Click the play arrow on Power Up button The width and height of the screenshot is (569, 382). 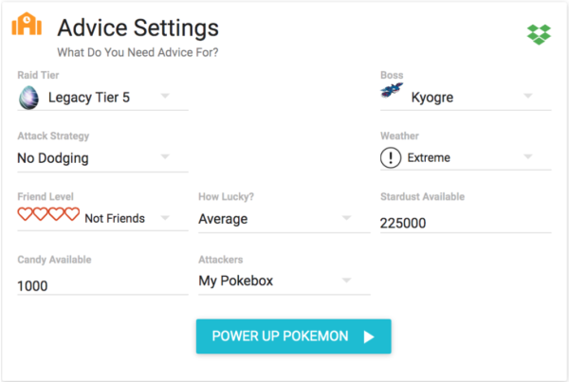[369, 337]
